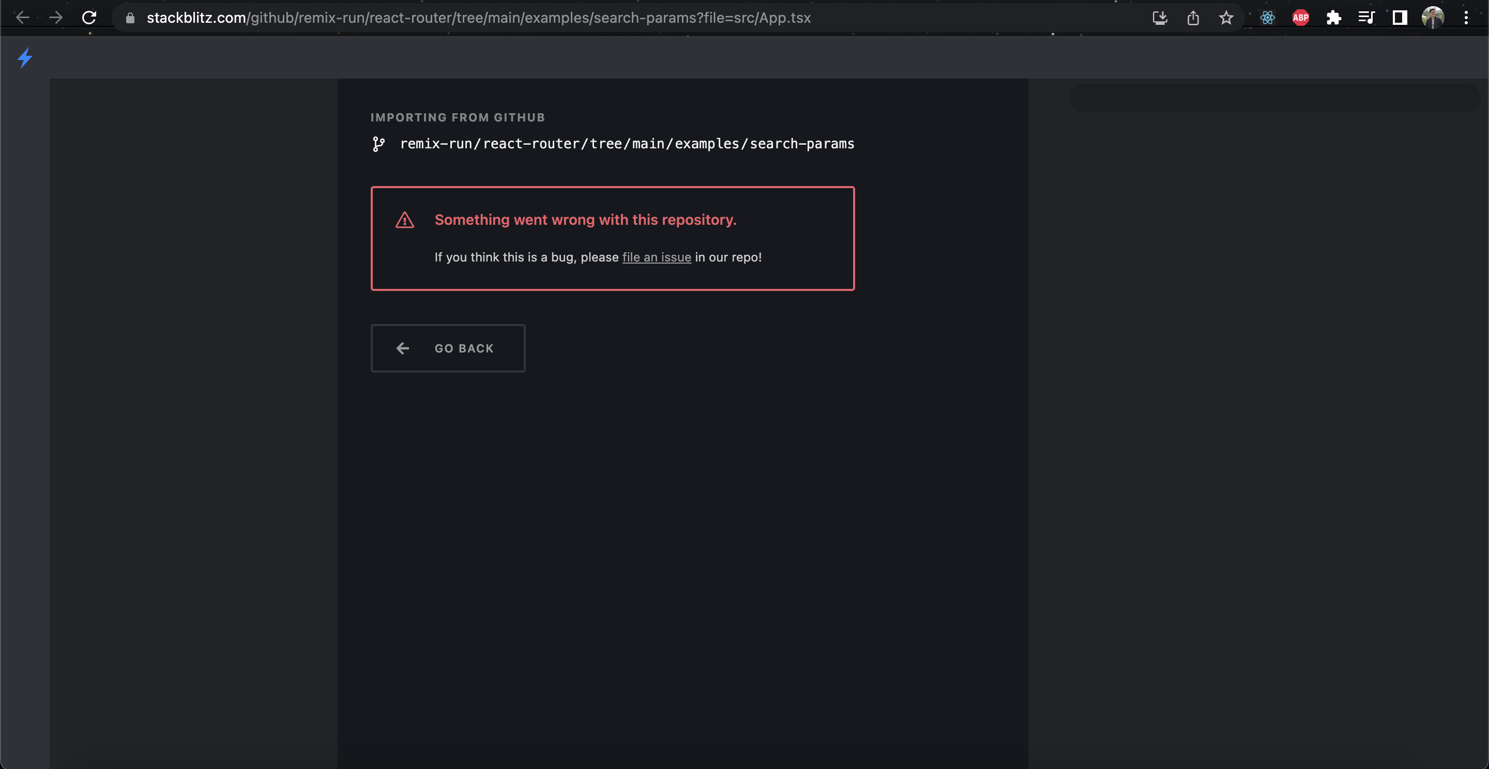The height and width of the screenshot is (769, 1489).
Task: Click the GO BACK button
Action: click(448, 348)
